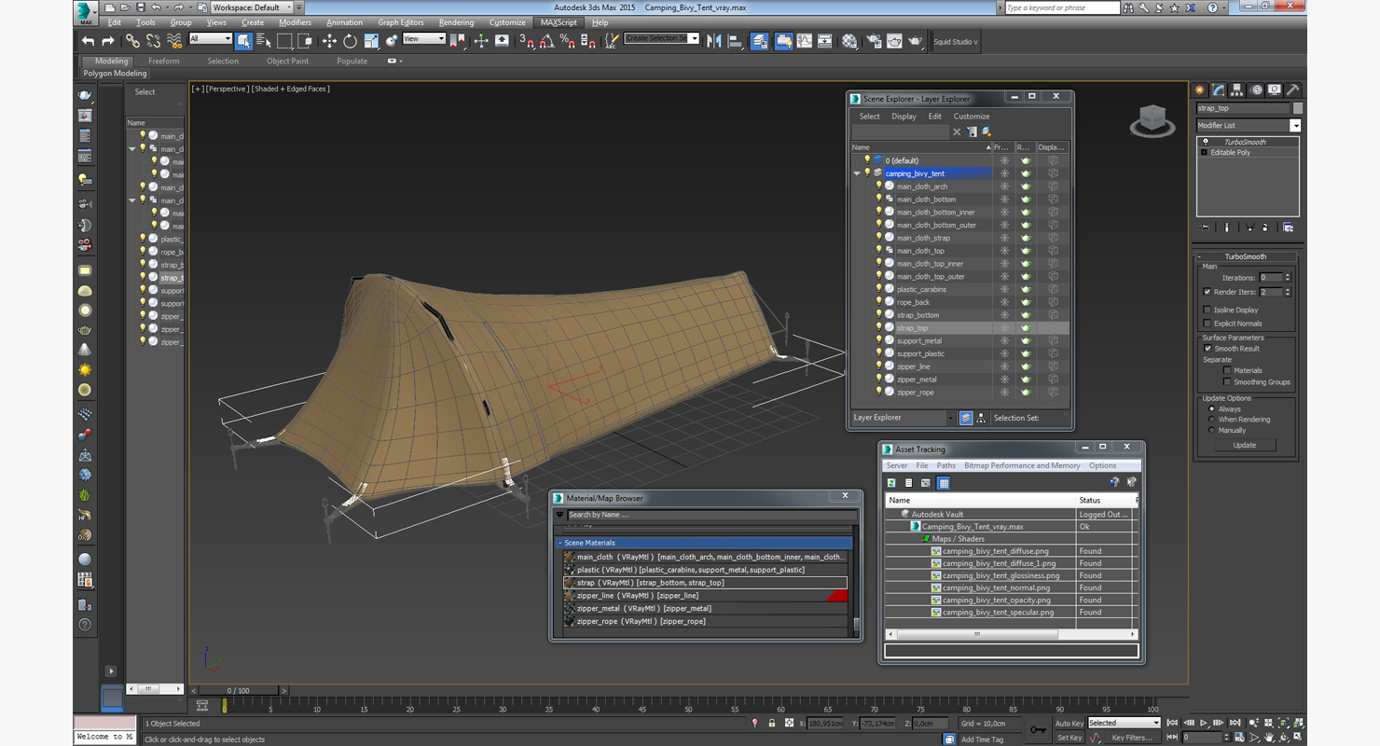This screenshot has width=1380, height=746.
Task: Toggle the Render Iters checkbox
Action: coord(1207,292)
